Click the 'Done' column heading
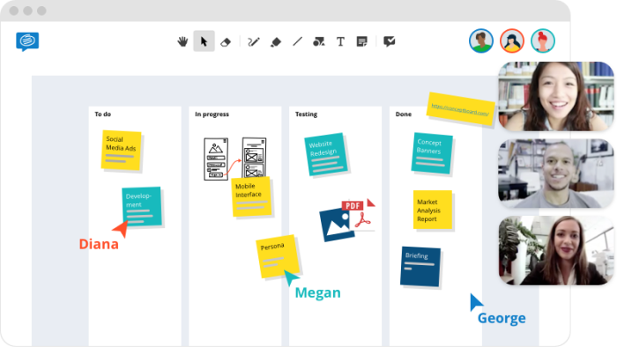The width and height of the screenshot is (617, 347). (404, 114)
